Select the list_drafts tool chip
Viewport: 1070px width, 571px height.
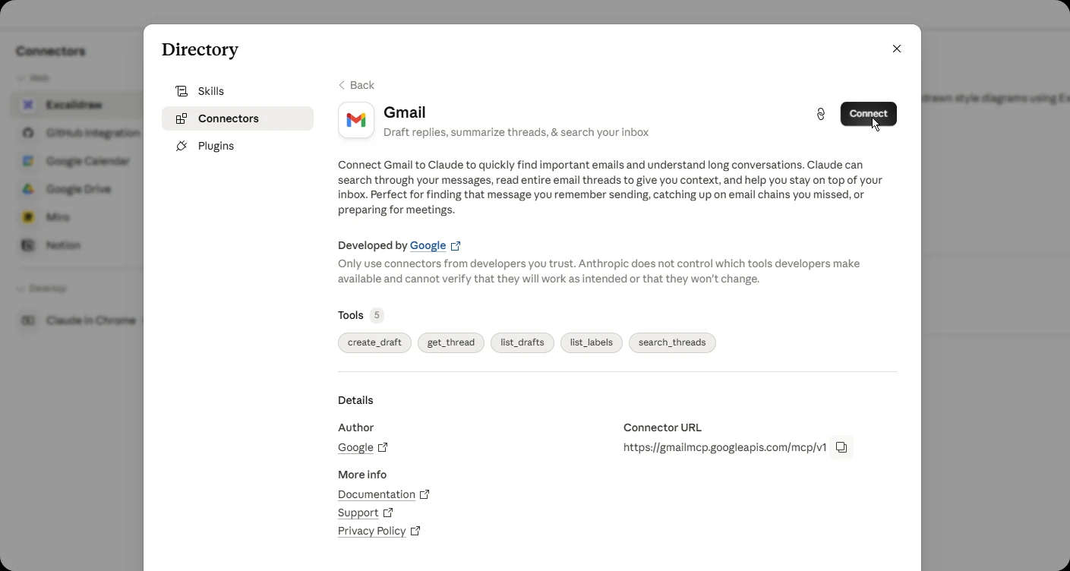point(522,342)
